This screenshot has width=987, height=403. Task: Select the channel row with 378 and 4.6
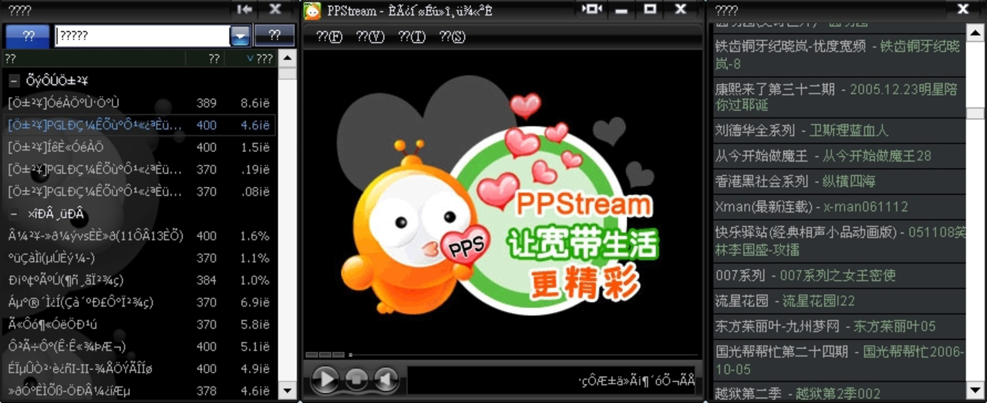coord(140,391)
